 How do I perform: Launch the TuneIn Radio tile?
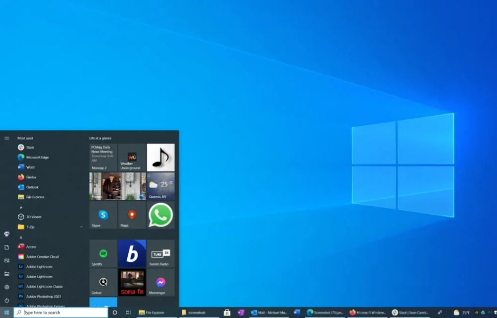pyautogui.click(x=161, y=254)
